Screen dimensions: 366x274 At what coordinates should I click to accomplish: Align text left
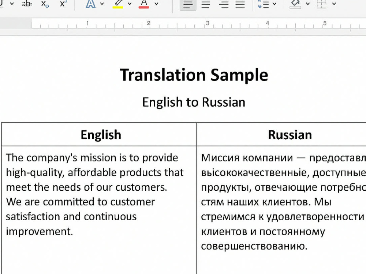click(x=188, y=5)
